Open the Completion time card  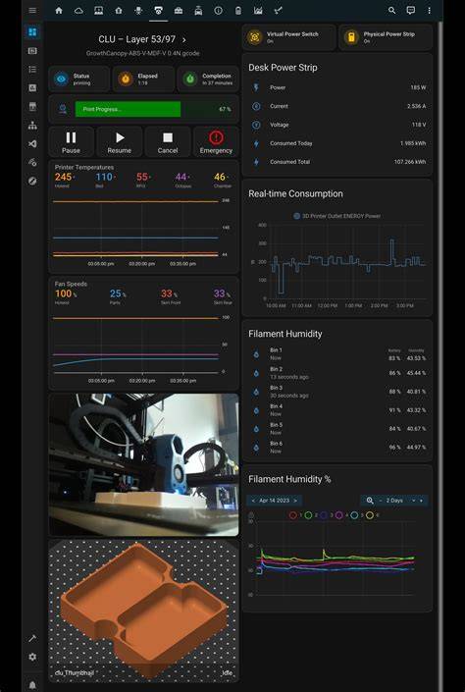tap(208, 79)
